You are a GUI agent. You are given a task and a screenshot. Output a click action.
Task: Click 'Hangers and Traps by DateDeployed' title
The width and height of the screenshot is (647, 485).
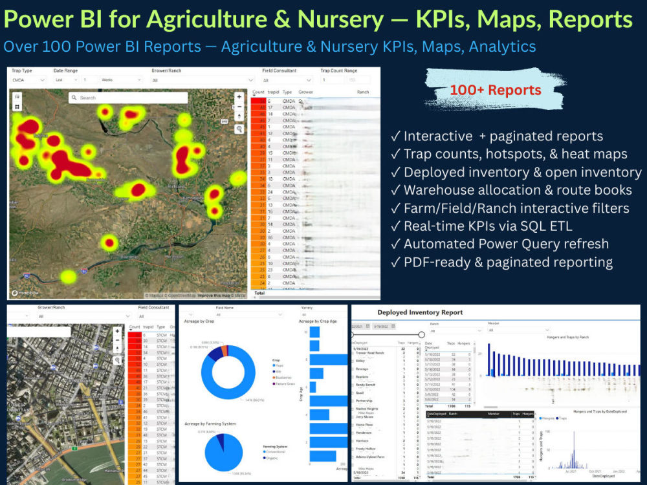pyautogui.click(x=600, y=411)
